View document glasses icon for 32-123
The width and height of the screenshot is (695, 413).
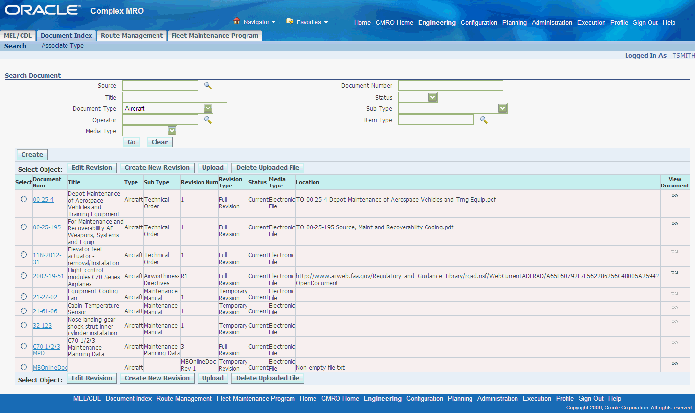click(674, 322)
